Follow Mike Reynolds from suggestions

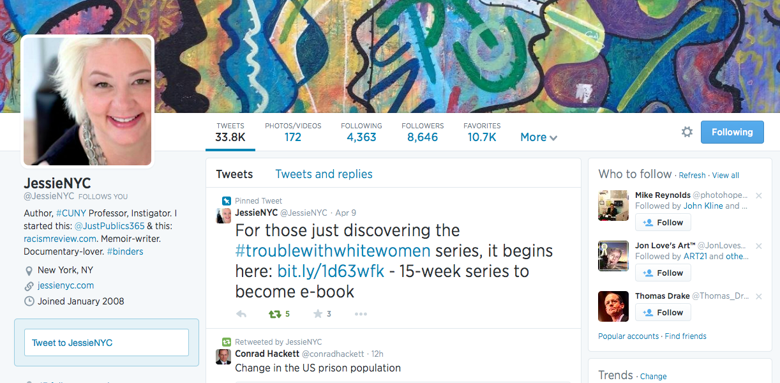[663, 223]
